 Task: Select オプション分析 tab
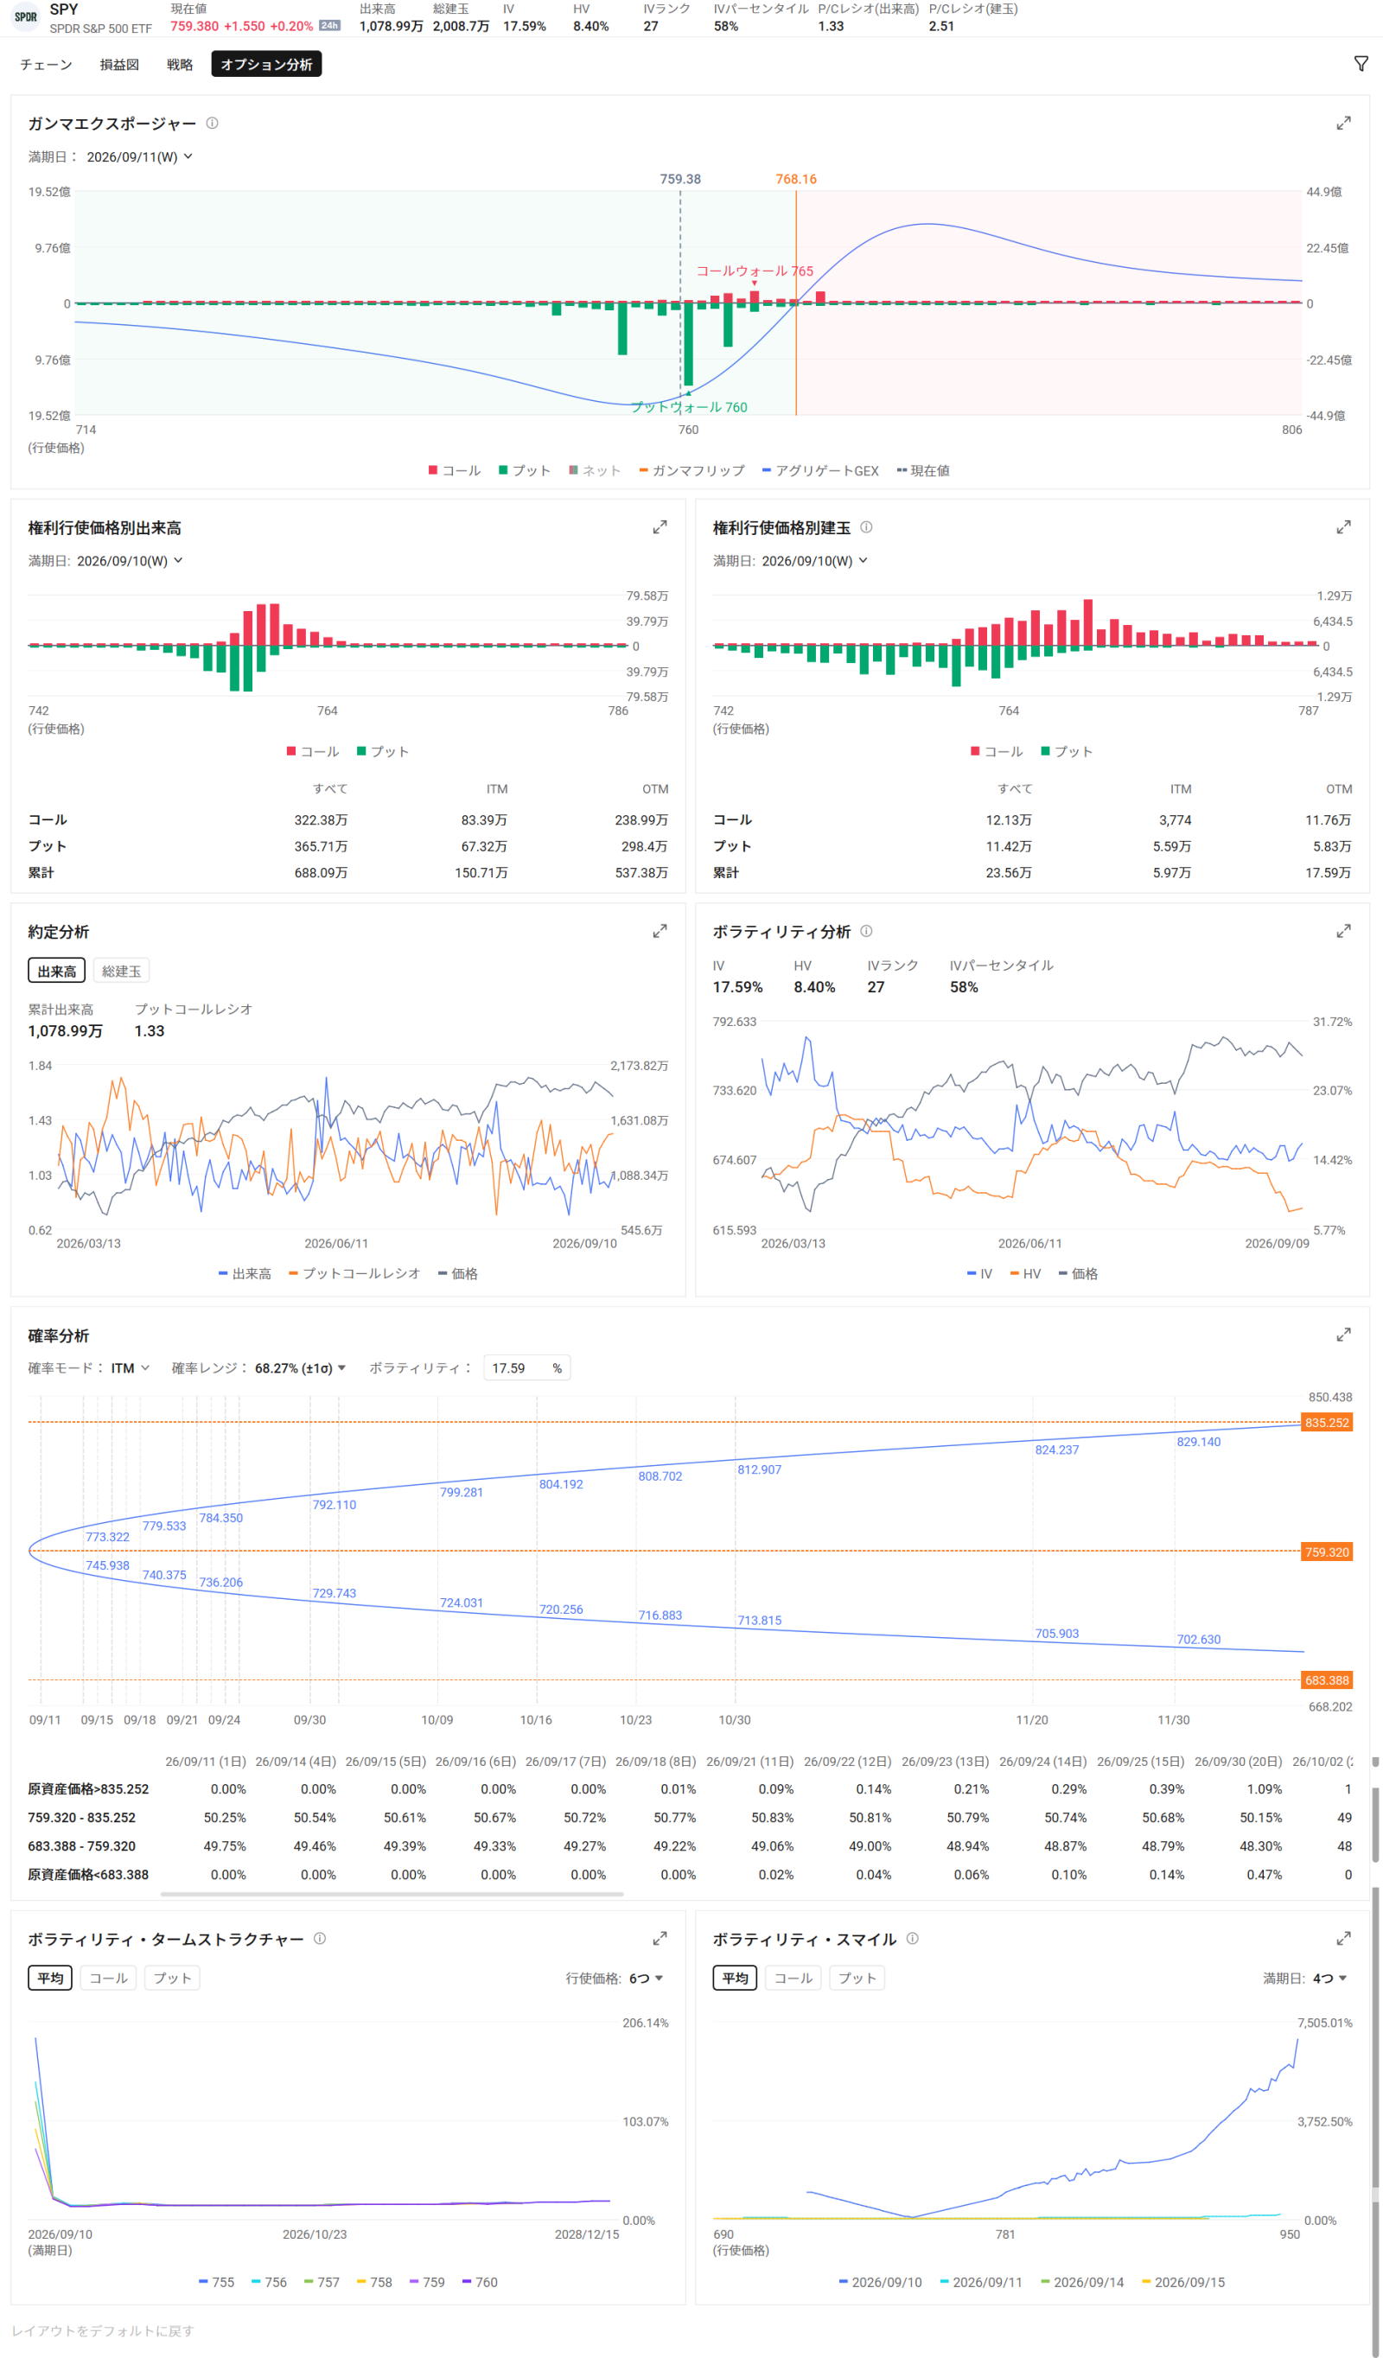(267, 65)
